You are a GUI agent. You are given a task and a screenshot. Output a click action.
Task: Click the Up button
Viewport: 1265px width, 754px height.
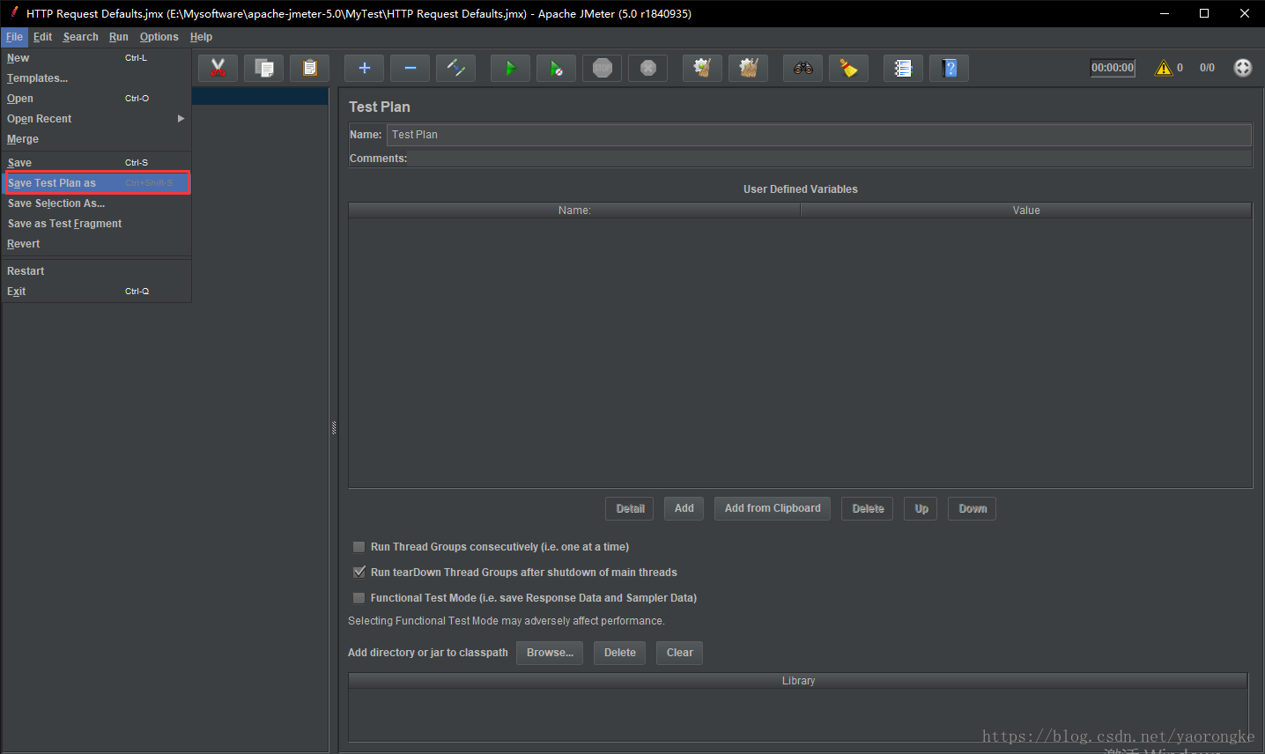[921, 508]
